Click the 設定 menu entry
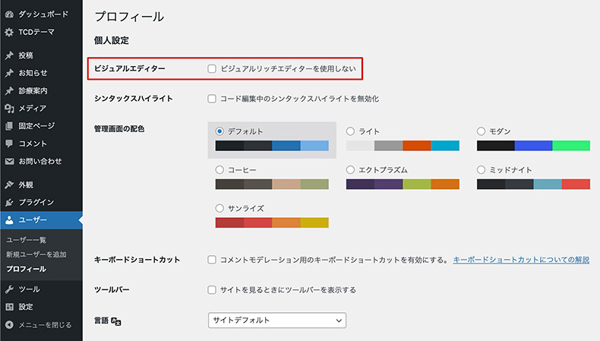Image resolution: width=600 pixels, height=341 pixels. pos(26,307)
